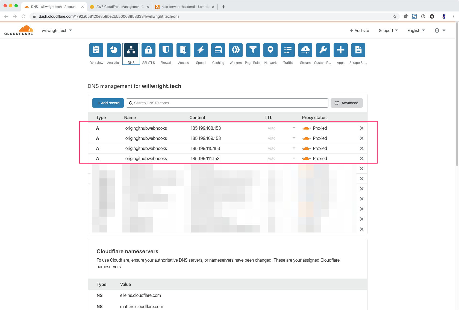Open the Apps plus icon
The image size is (459, 310).
341,50
